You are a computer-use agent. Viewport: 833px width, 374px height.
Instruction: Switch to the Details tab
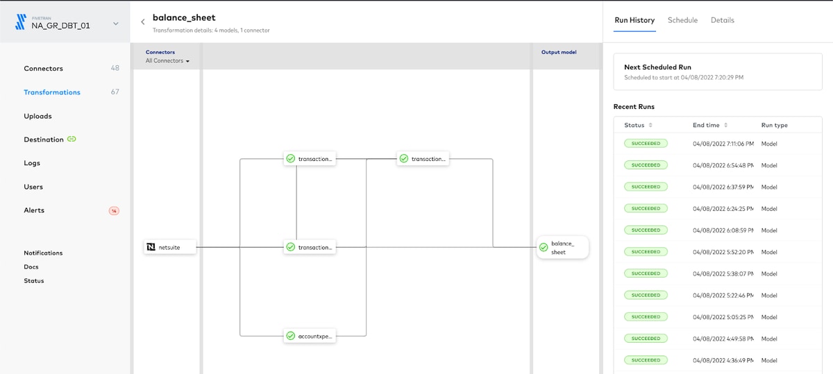(723, 20)
